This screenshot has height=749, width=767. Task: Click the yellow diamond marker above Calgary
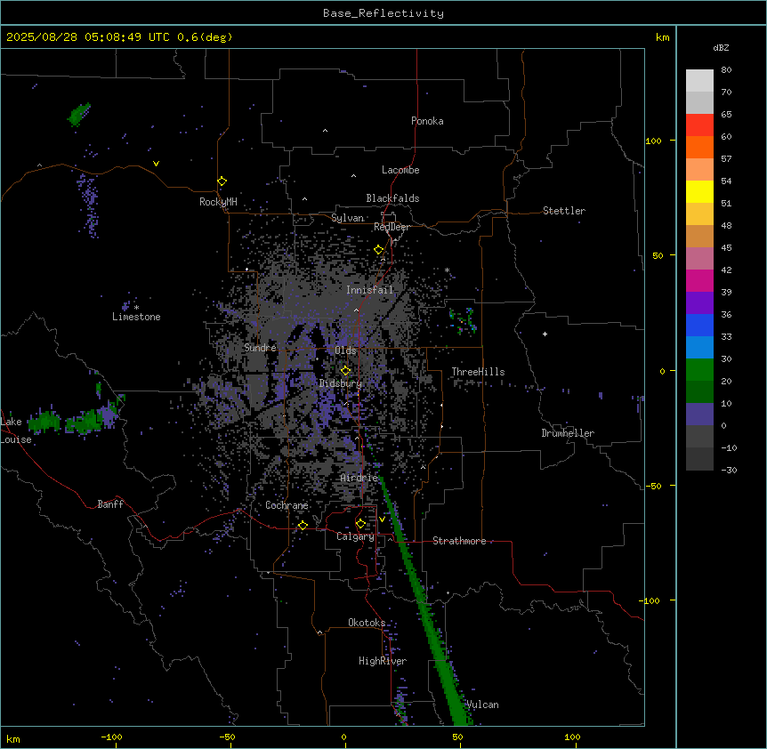point(360,524)
